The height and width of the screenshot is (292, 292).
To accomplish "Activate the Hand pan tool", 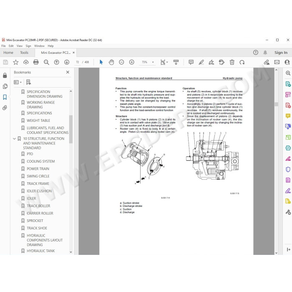I will [111, 62].
